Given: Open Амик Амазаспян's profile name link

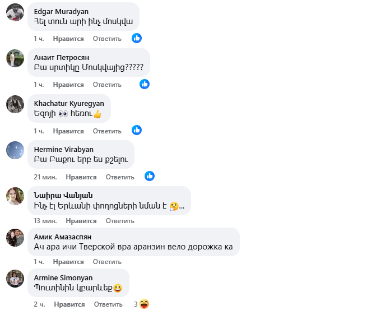Looking at the screenshot, I should pyautogui.click(x=63, y=237).
